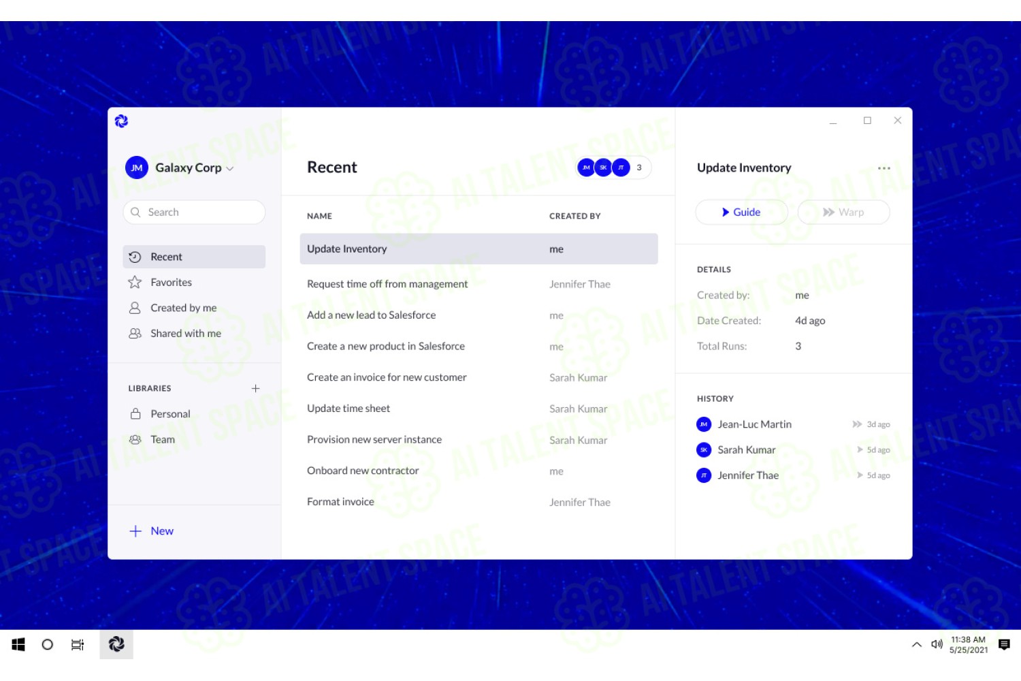Click Jennifer Thae creator on Format invoice row
Viewport: 1021px width, 681px height.
coord(580,503)
